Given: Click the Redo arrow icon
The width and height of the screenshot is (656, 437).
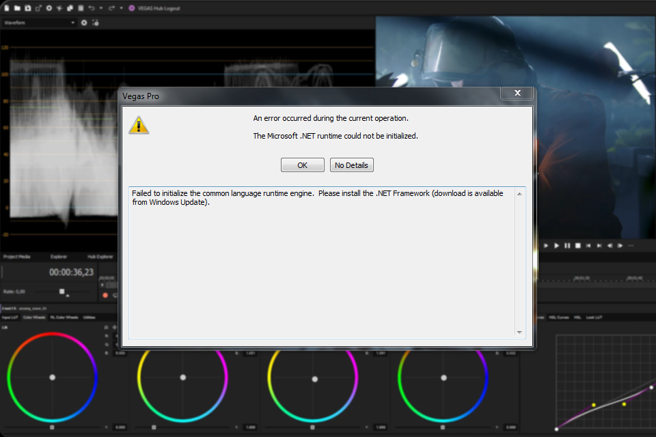Looking at the screenshot, I should coord(111,8).
